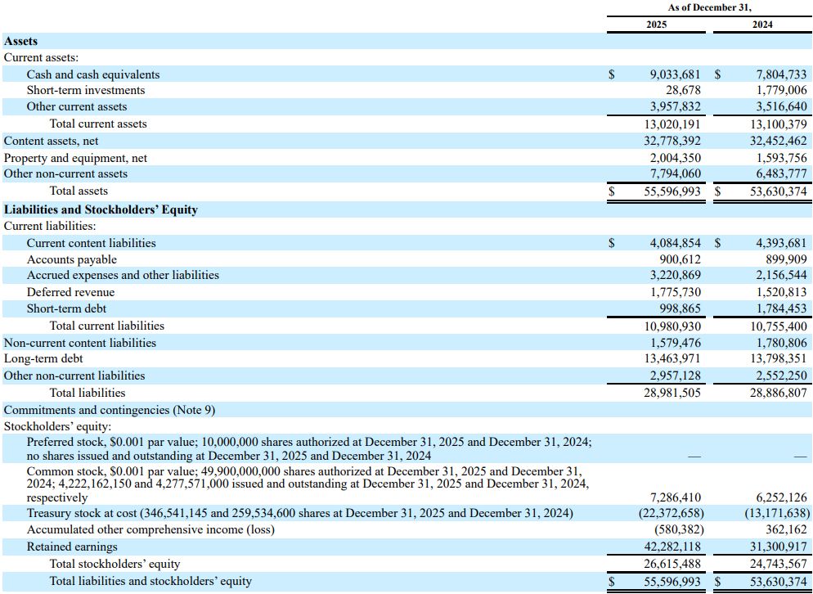Click the 1,593,756 value
This screenshot has width=813, height=594.
pos(782,158)
